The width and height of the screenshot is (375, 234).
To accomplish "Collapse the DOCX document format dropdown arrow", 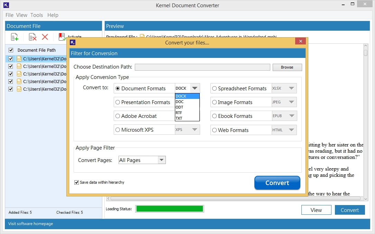I will pyautogui.click(x=195, y=88).
